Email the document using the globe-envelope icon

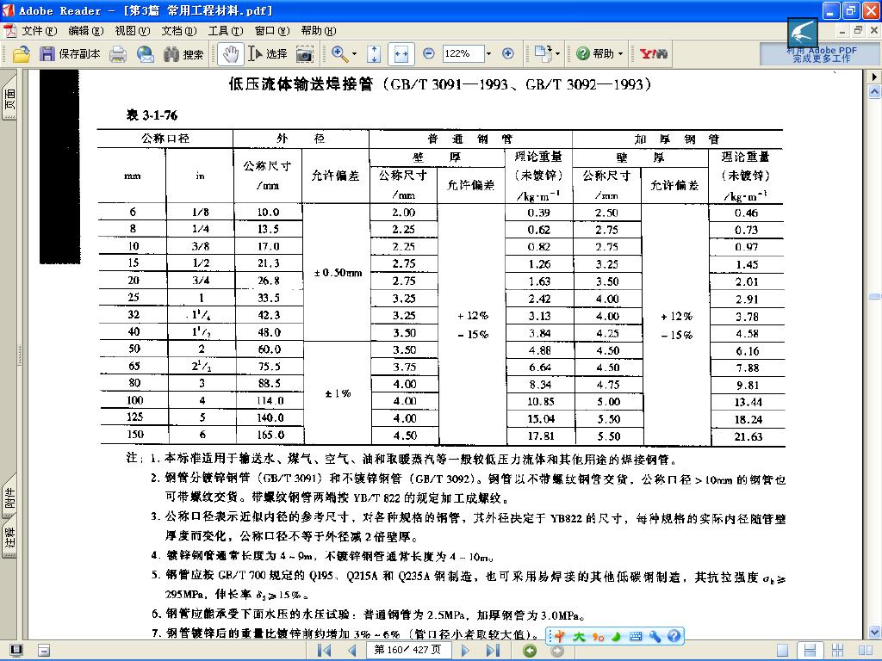pyautogui.click(x=145, y=54)
